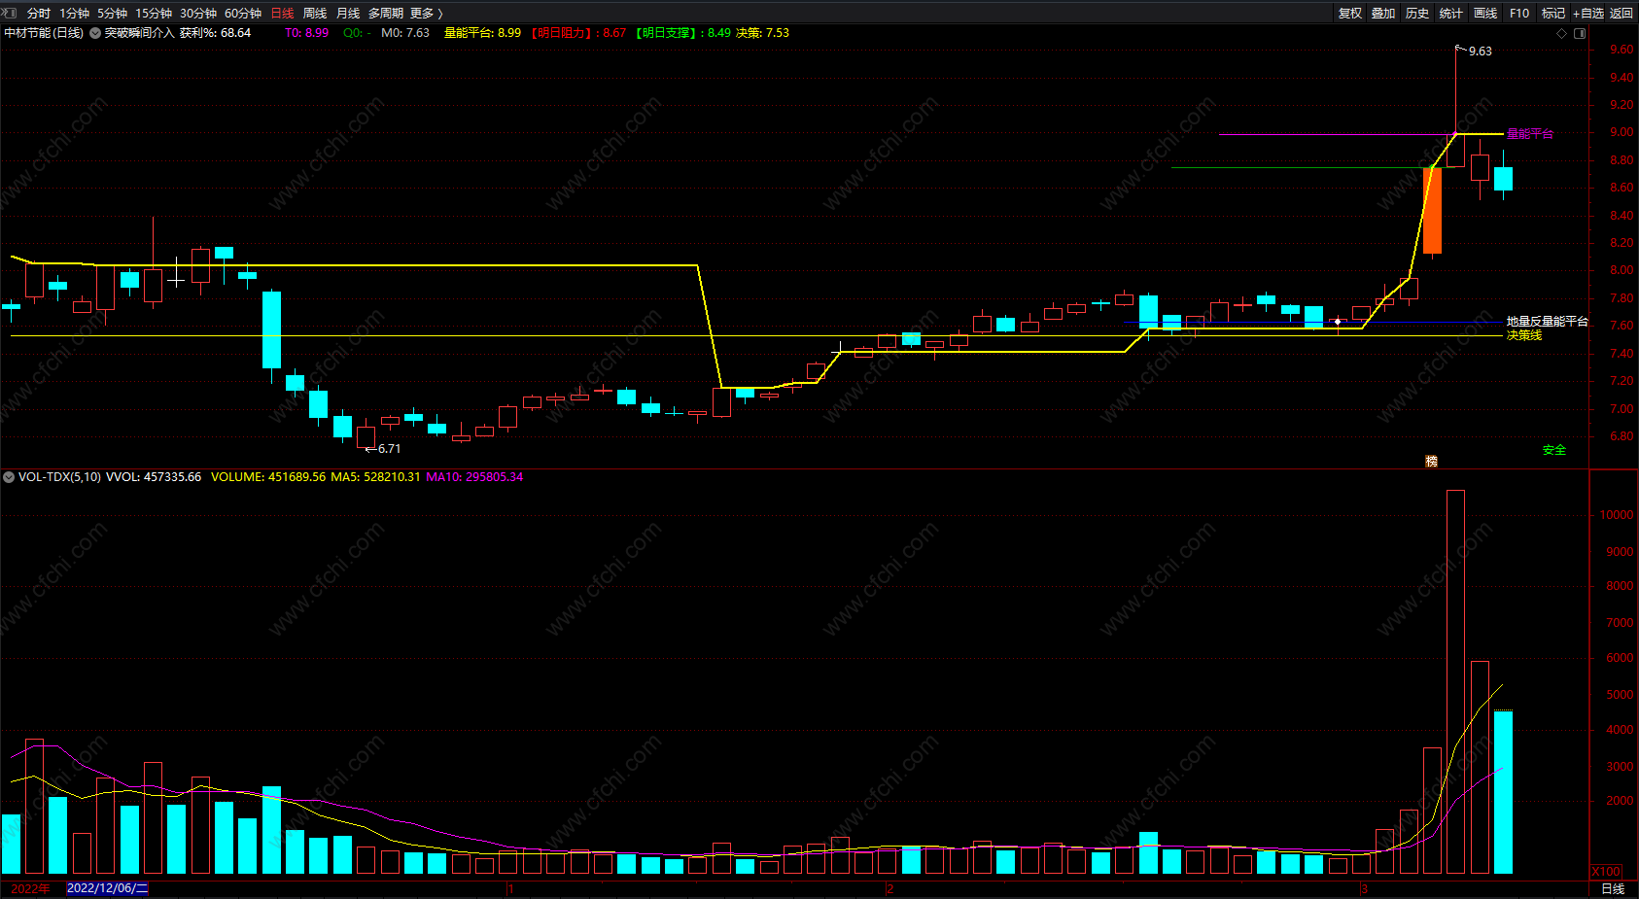1639x899 pixels.
Task: Click the 10000 volume axis label
Action: pyautogui.click(x=1616, y=515)
